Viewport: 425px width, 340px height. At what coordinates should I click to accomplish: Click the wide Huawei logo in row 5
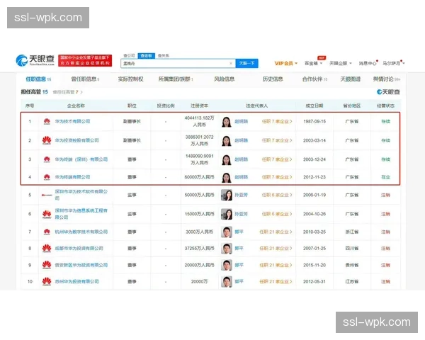[x=47, y=195]
